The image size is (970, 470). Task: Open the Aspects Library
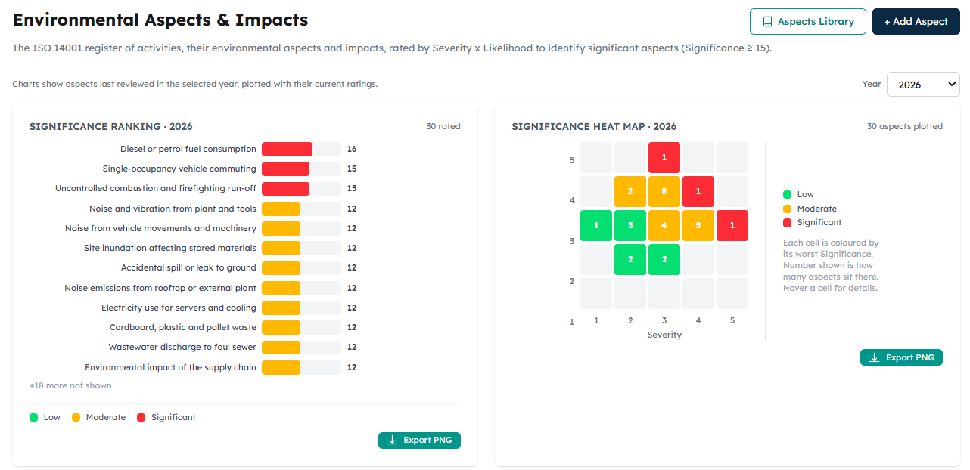pyautogui.click(x=807, y=22)
